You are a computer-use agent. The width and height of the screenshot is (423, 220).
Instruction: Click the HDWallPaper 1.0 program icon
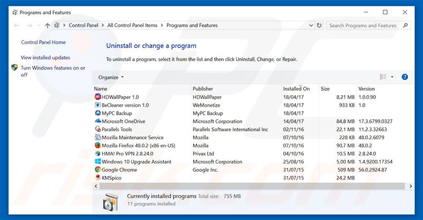click(97, 97)
